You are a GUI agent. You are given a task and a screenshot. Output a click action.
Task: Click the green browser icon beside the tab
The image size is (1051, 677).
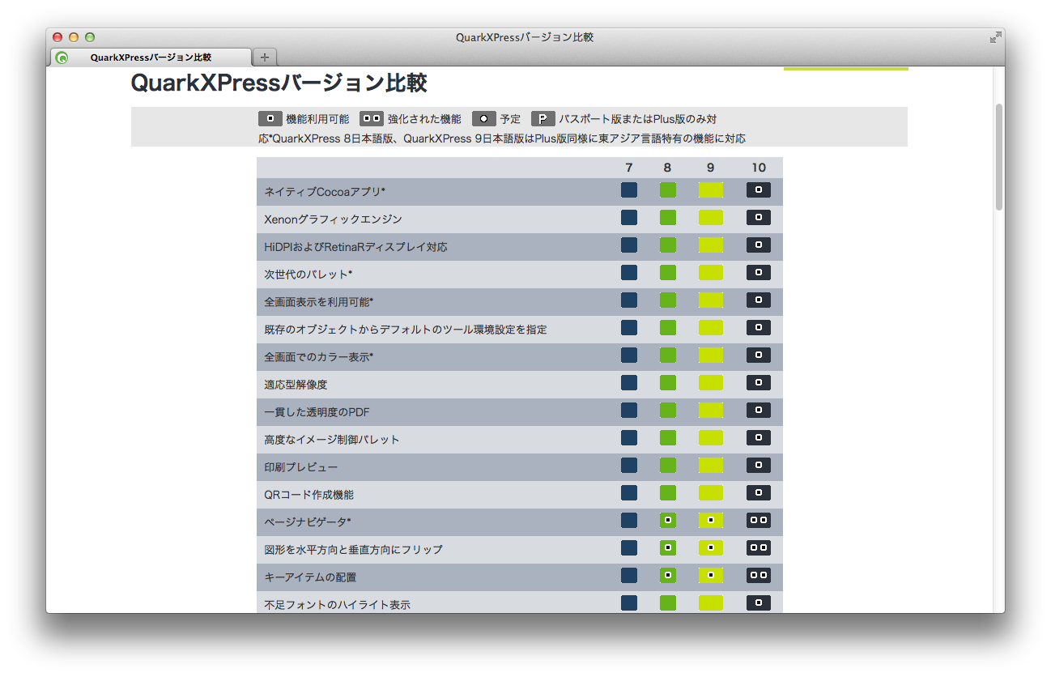[62, 57]
